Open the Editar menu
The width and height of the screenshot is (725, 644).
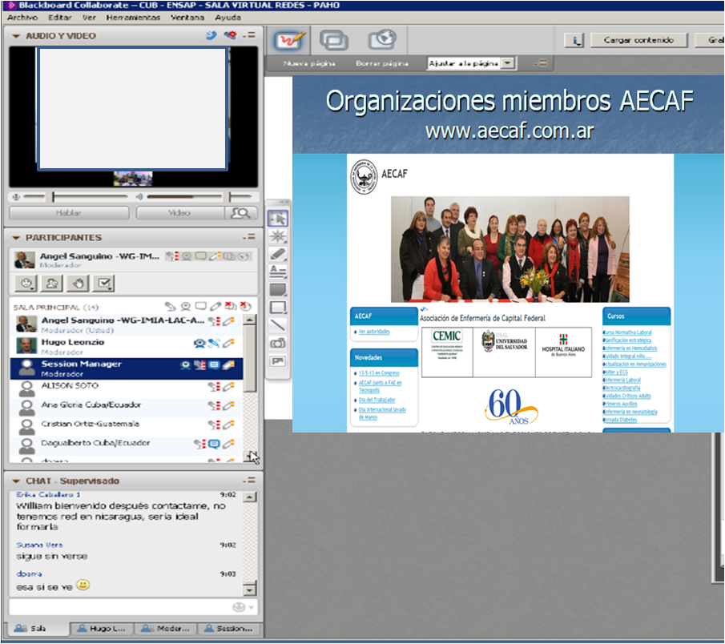point(59,17)
